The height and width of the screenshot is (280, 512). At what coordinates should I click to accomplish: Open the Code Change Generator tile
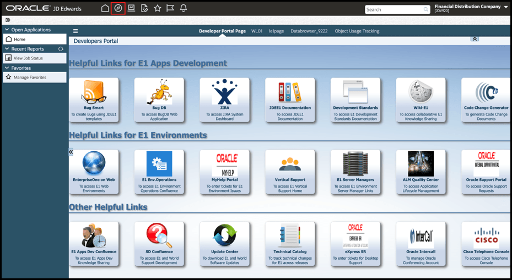[486, 100]
